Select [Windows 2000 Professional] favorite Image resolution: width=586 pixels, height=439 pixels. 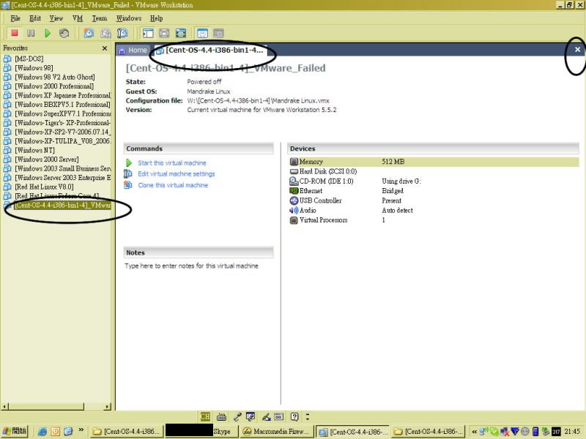pos(54,86)
